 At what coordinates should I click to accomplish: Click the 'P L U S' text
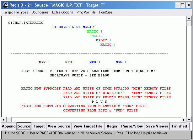[99, 102]
